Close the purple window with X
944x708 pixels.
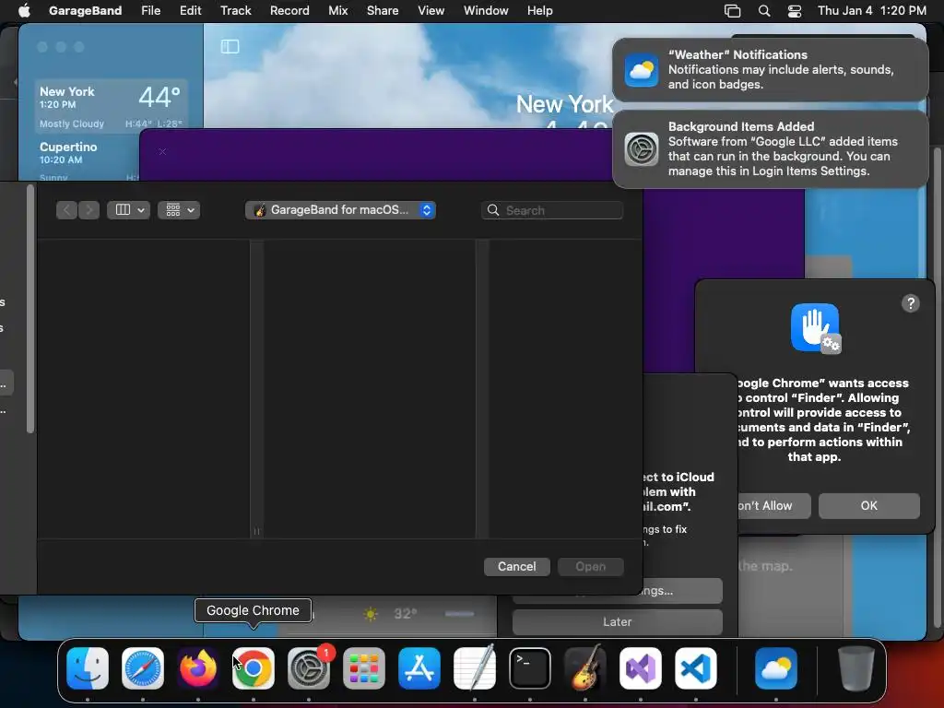162,152
